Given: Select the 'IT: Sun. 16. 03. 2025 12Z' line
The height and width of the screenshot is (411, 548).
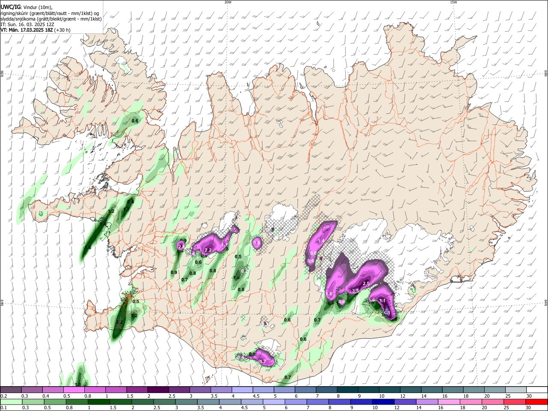Looking at the screenshot, I should [x=27, y=24].
